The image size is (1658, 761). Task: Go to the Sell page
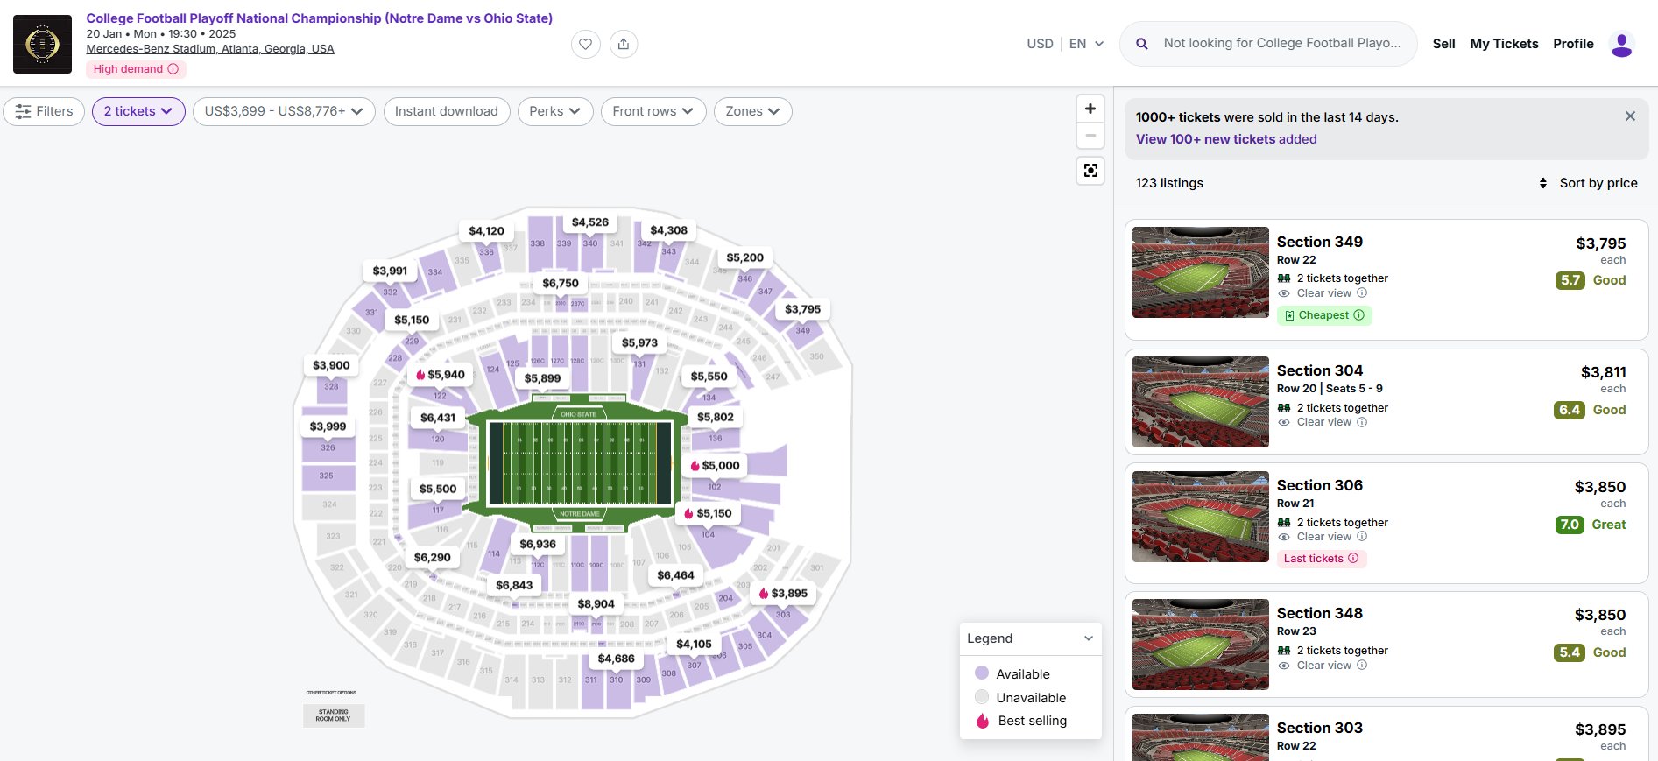tap(1443, 44)
